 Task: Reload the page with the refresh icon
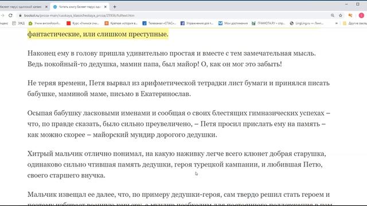10,15
